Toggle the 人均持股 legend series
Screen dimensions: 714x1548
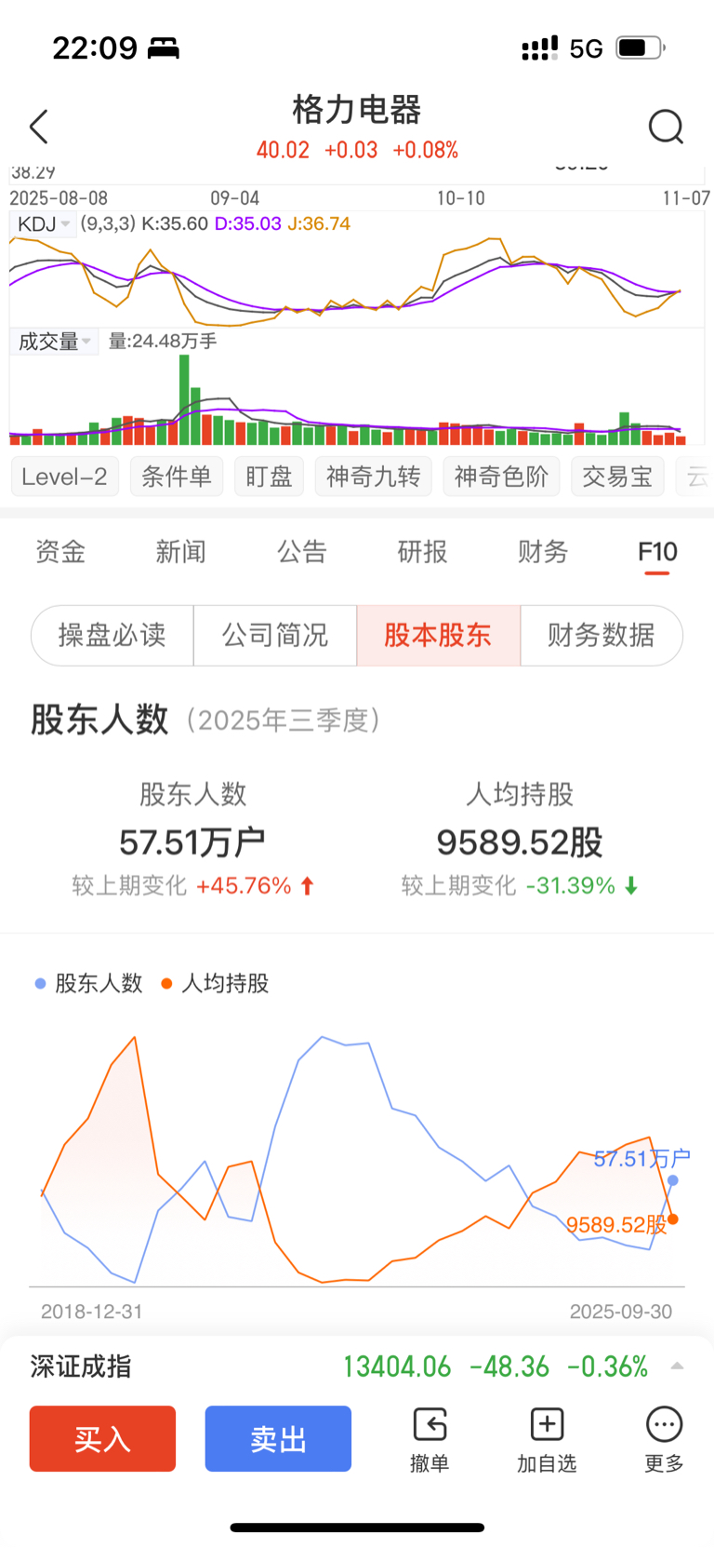click(x=215, y=984)
